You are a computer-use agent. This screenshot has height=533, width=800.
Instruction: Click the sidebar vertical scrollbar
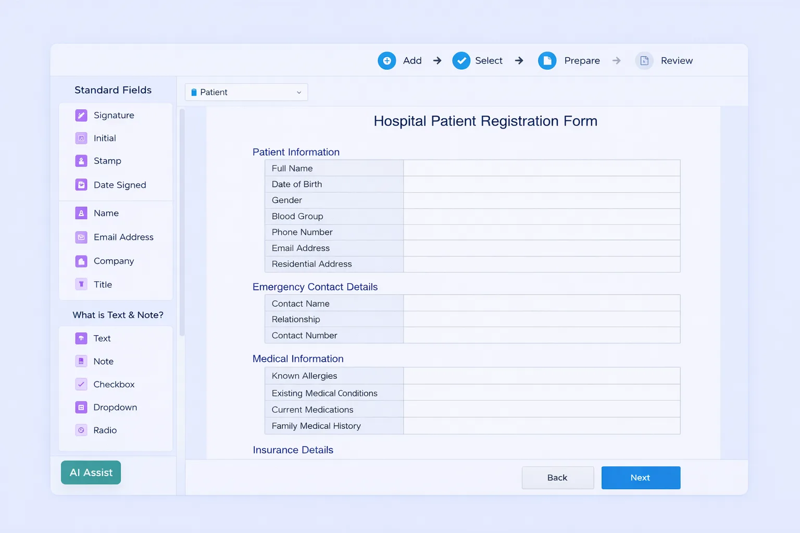coord(182,223)
